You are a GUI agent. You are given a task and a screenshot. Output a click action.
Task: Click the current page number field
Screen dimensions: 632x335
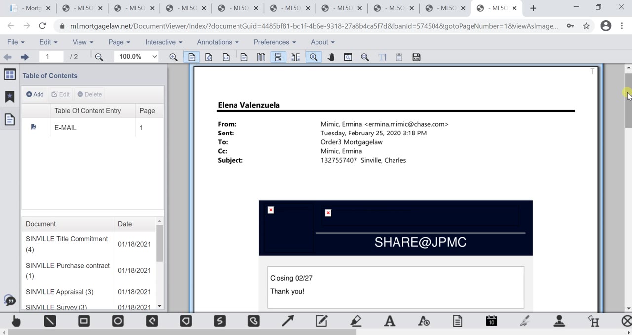(x=51, y=57)
